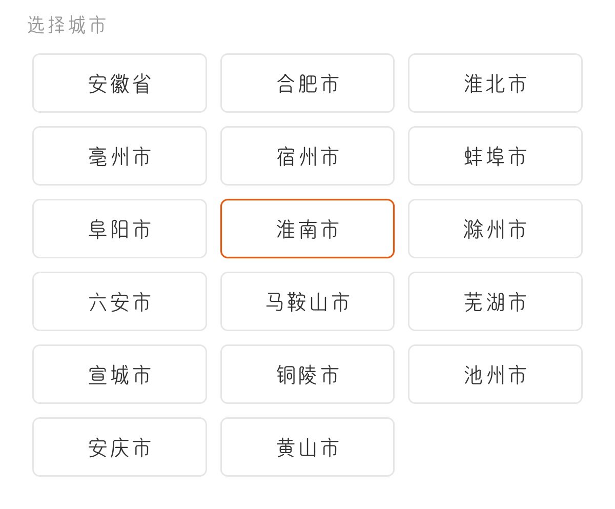The height and width of the screenshot is (509, 615).
Task: Pick the 淮北市 city button
Action: pyautogui.click(x=495, y=83)
